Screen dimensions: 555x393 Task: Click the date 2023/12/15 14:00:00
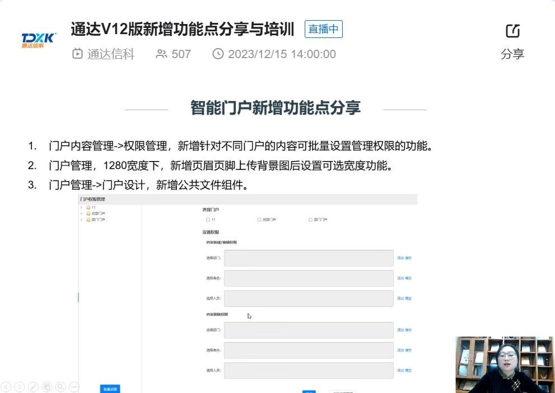pyautogui.click(x=282, y=54)
